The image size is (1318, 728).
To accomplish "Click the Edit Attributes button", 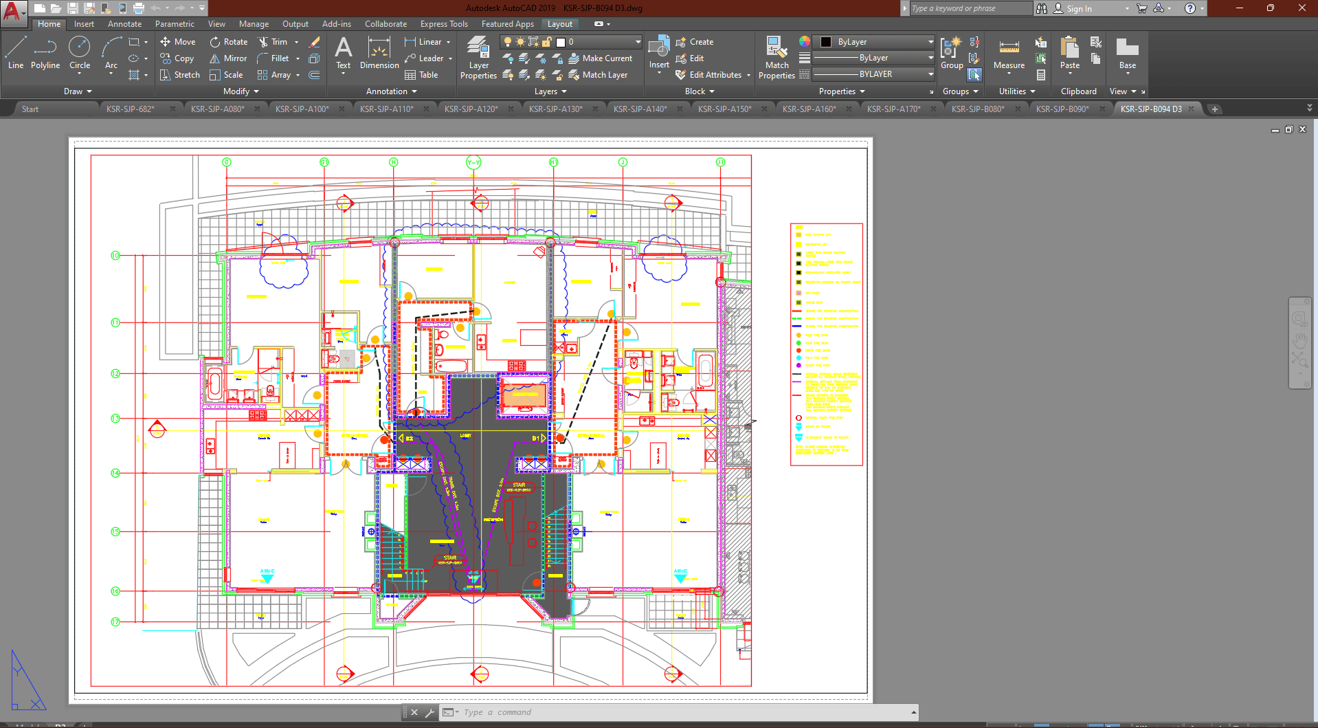I will click(715, 75).
